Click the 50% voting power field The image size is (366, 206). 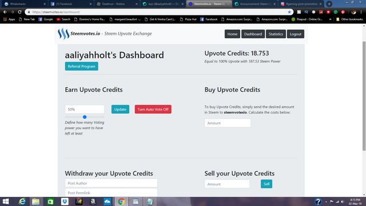click(x=85, y=109)
